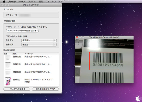Click the メッセージ column header

point(41,54)
